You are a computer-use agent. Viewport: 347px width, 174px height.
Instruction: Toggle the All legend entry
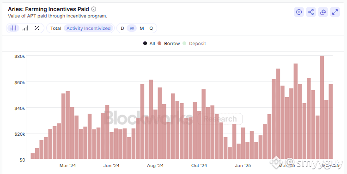point(149,43)
